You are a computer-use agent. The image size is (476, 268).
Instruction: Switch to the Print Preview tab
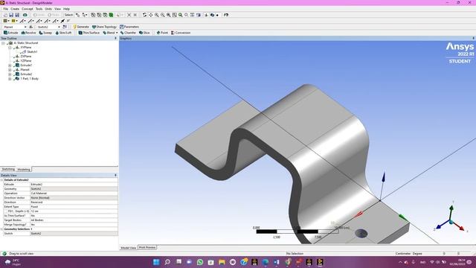(x=147, y=248)
